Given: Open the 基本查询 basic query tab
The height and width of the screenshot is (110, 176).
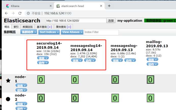Looking at the screenshot, I should click(42, 27).
